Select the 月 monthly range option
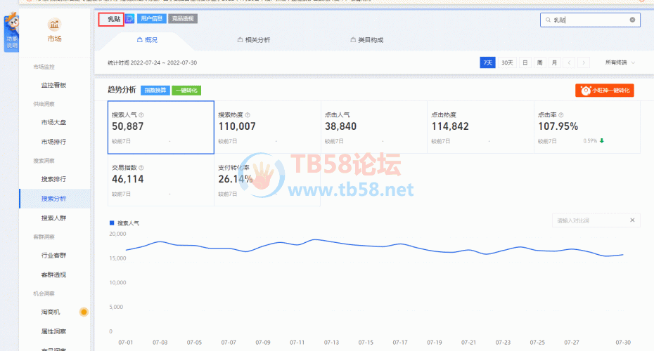Screen dimensions: 654x351 [x=554, y=62]
